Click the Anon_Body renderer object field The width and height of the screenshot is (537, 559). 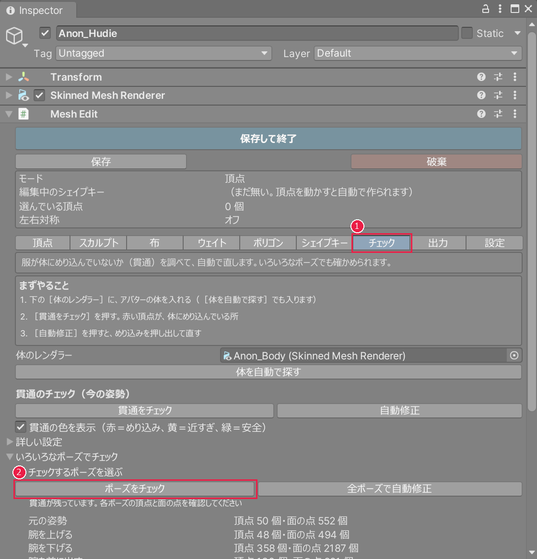(364, 356)
